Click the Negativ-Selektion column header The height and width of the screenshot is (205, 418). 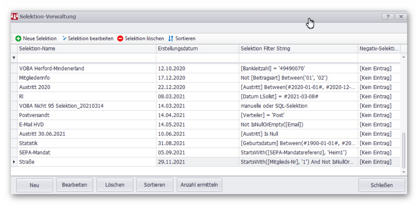pyautogui.click(x=379, y=49)
